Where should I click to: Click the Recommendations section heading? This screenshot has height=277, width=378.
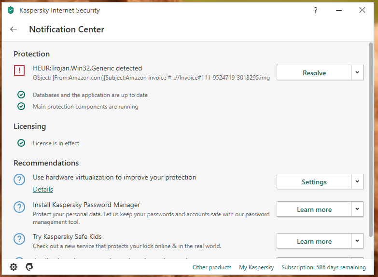pos(46,163)
